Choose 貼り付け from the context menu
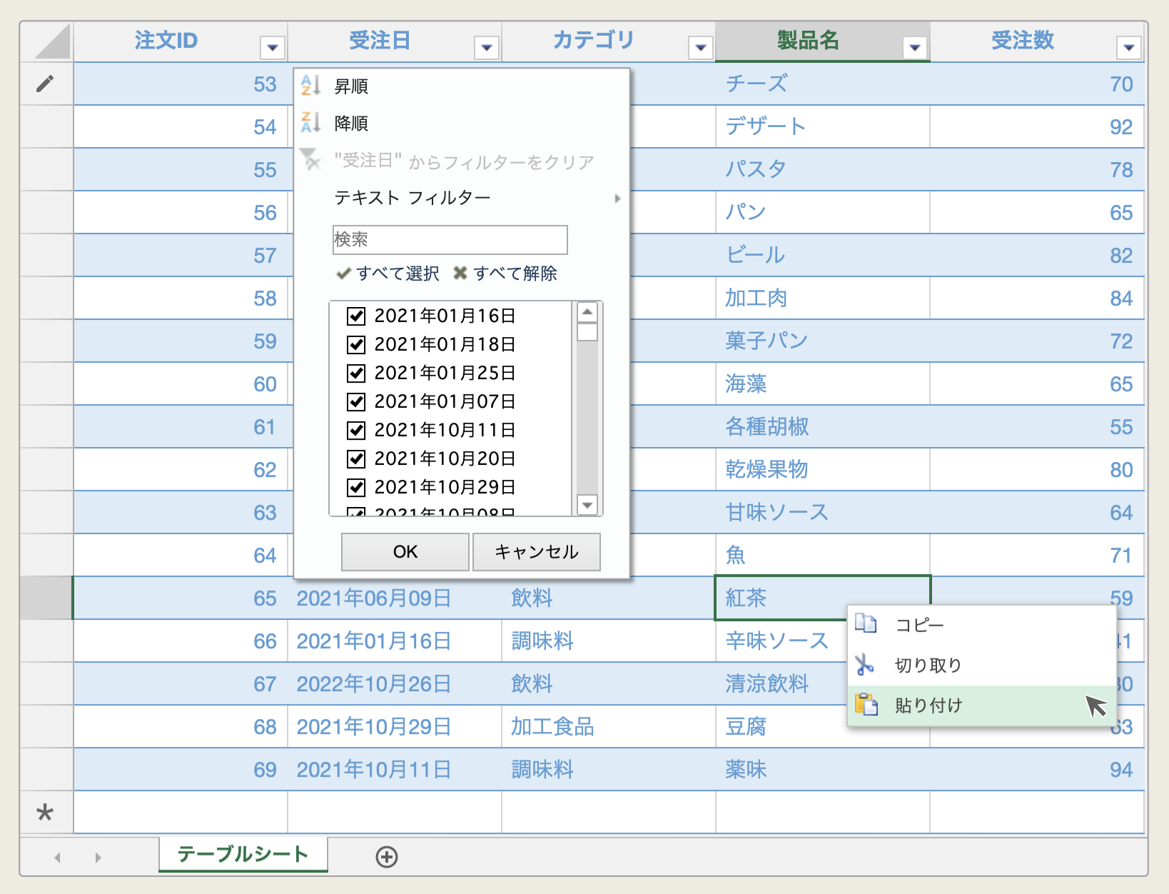Viewport: 1169px width, 894px height. (981, 705)
